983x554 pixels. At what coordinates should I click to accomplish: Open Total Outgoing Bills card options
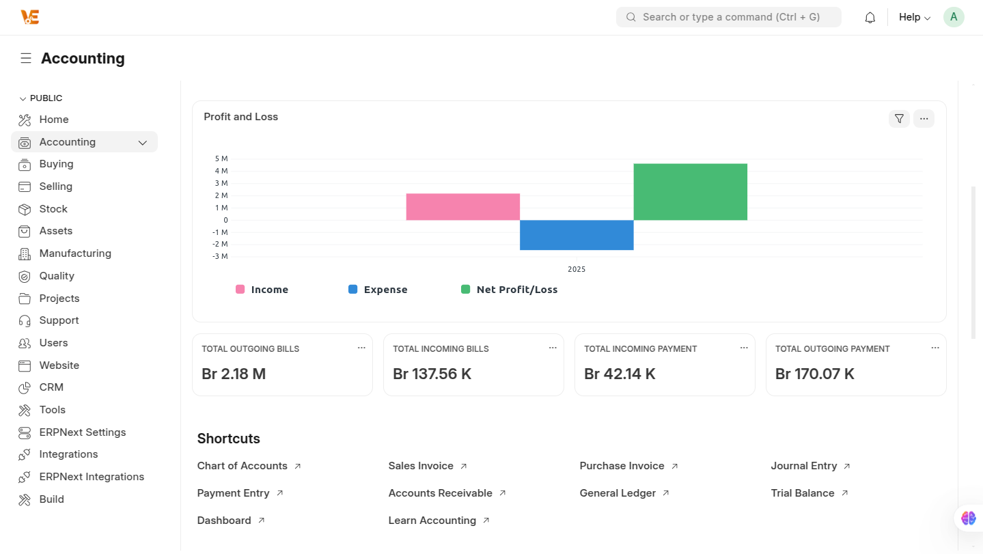[x=361, y=348]
